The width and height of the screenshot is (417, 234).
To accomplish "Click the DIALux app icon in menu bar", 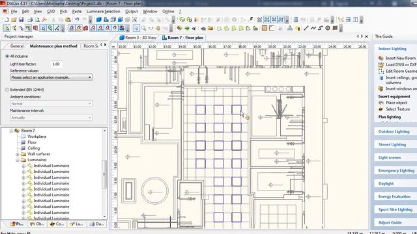I will coord(5,12).
